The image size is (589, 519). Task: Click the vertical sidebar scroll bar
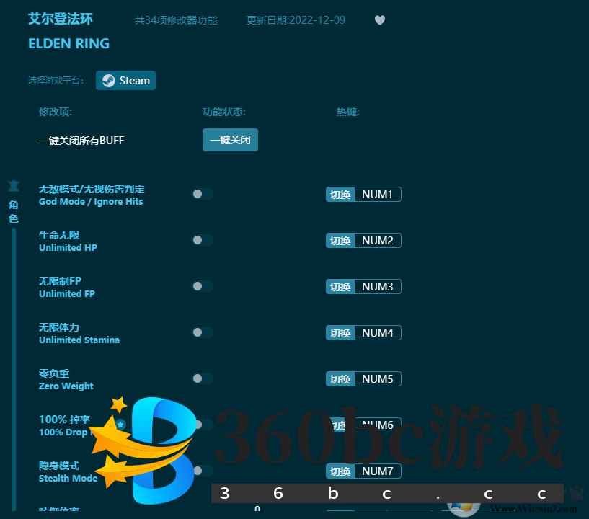[x=14, y=370]
